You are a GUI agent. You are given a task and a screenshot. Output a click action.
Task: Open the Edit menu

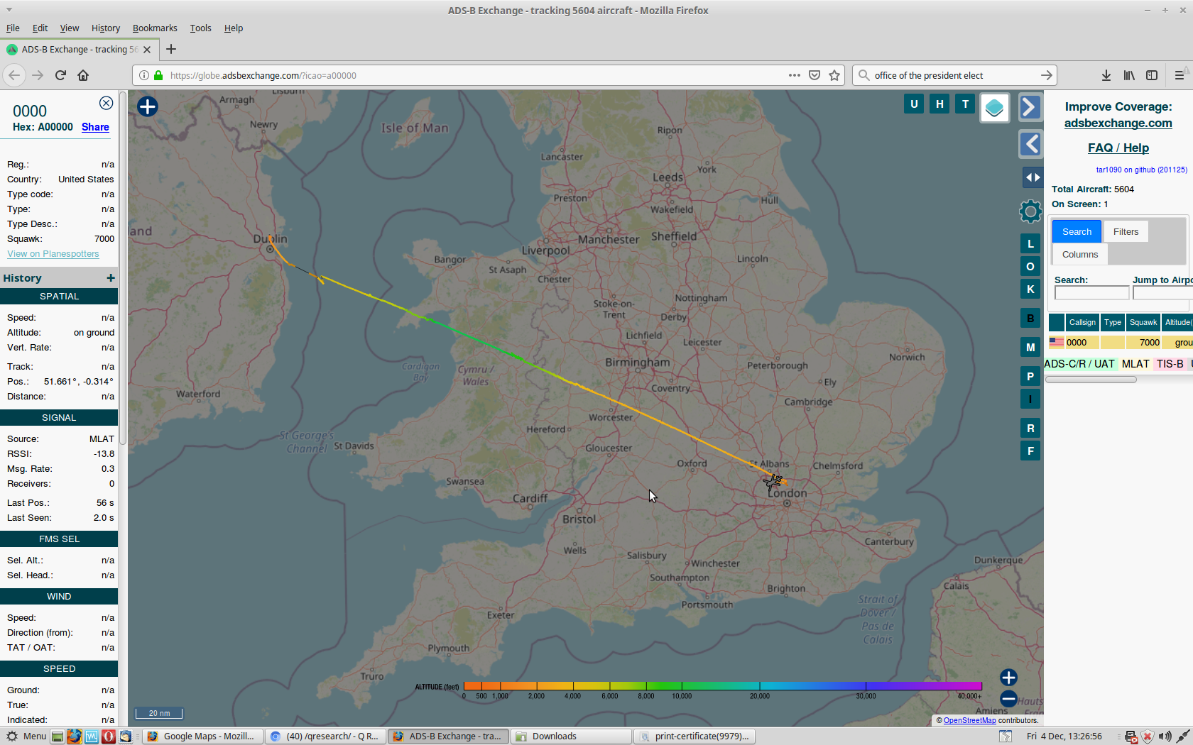pyautogui.click(x=40, y=28)
